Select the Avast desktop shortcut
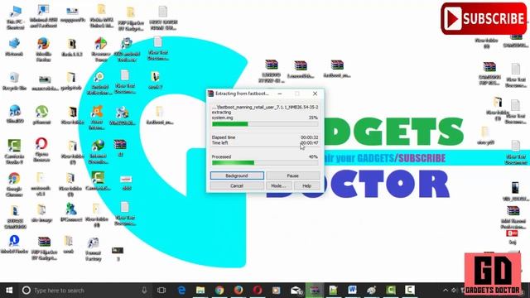Image resolution: width=530 pixels, height=298 pixels. point(97,118)
